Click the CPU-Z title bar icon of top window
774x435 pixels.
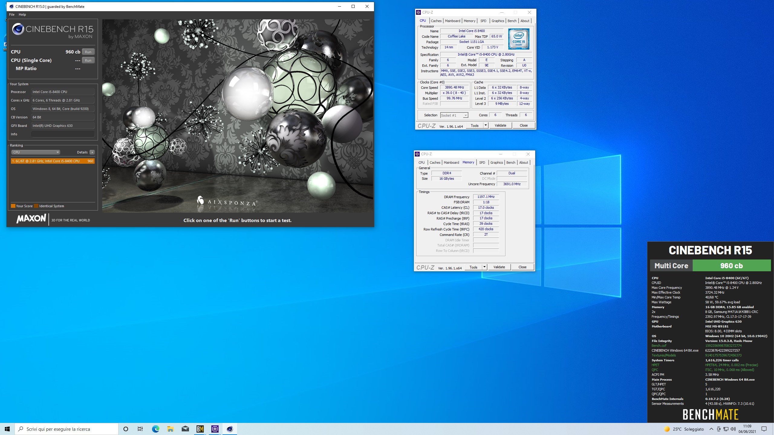(x=418, y=12)
